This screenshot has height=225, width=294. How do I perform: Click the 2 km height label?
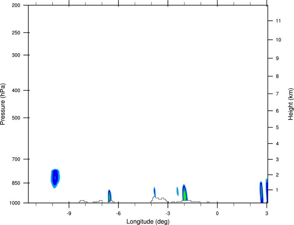coord(277,175)
